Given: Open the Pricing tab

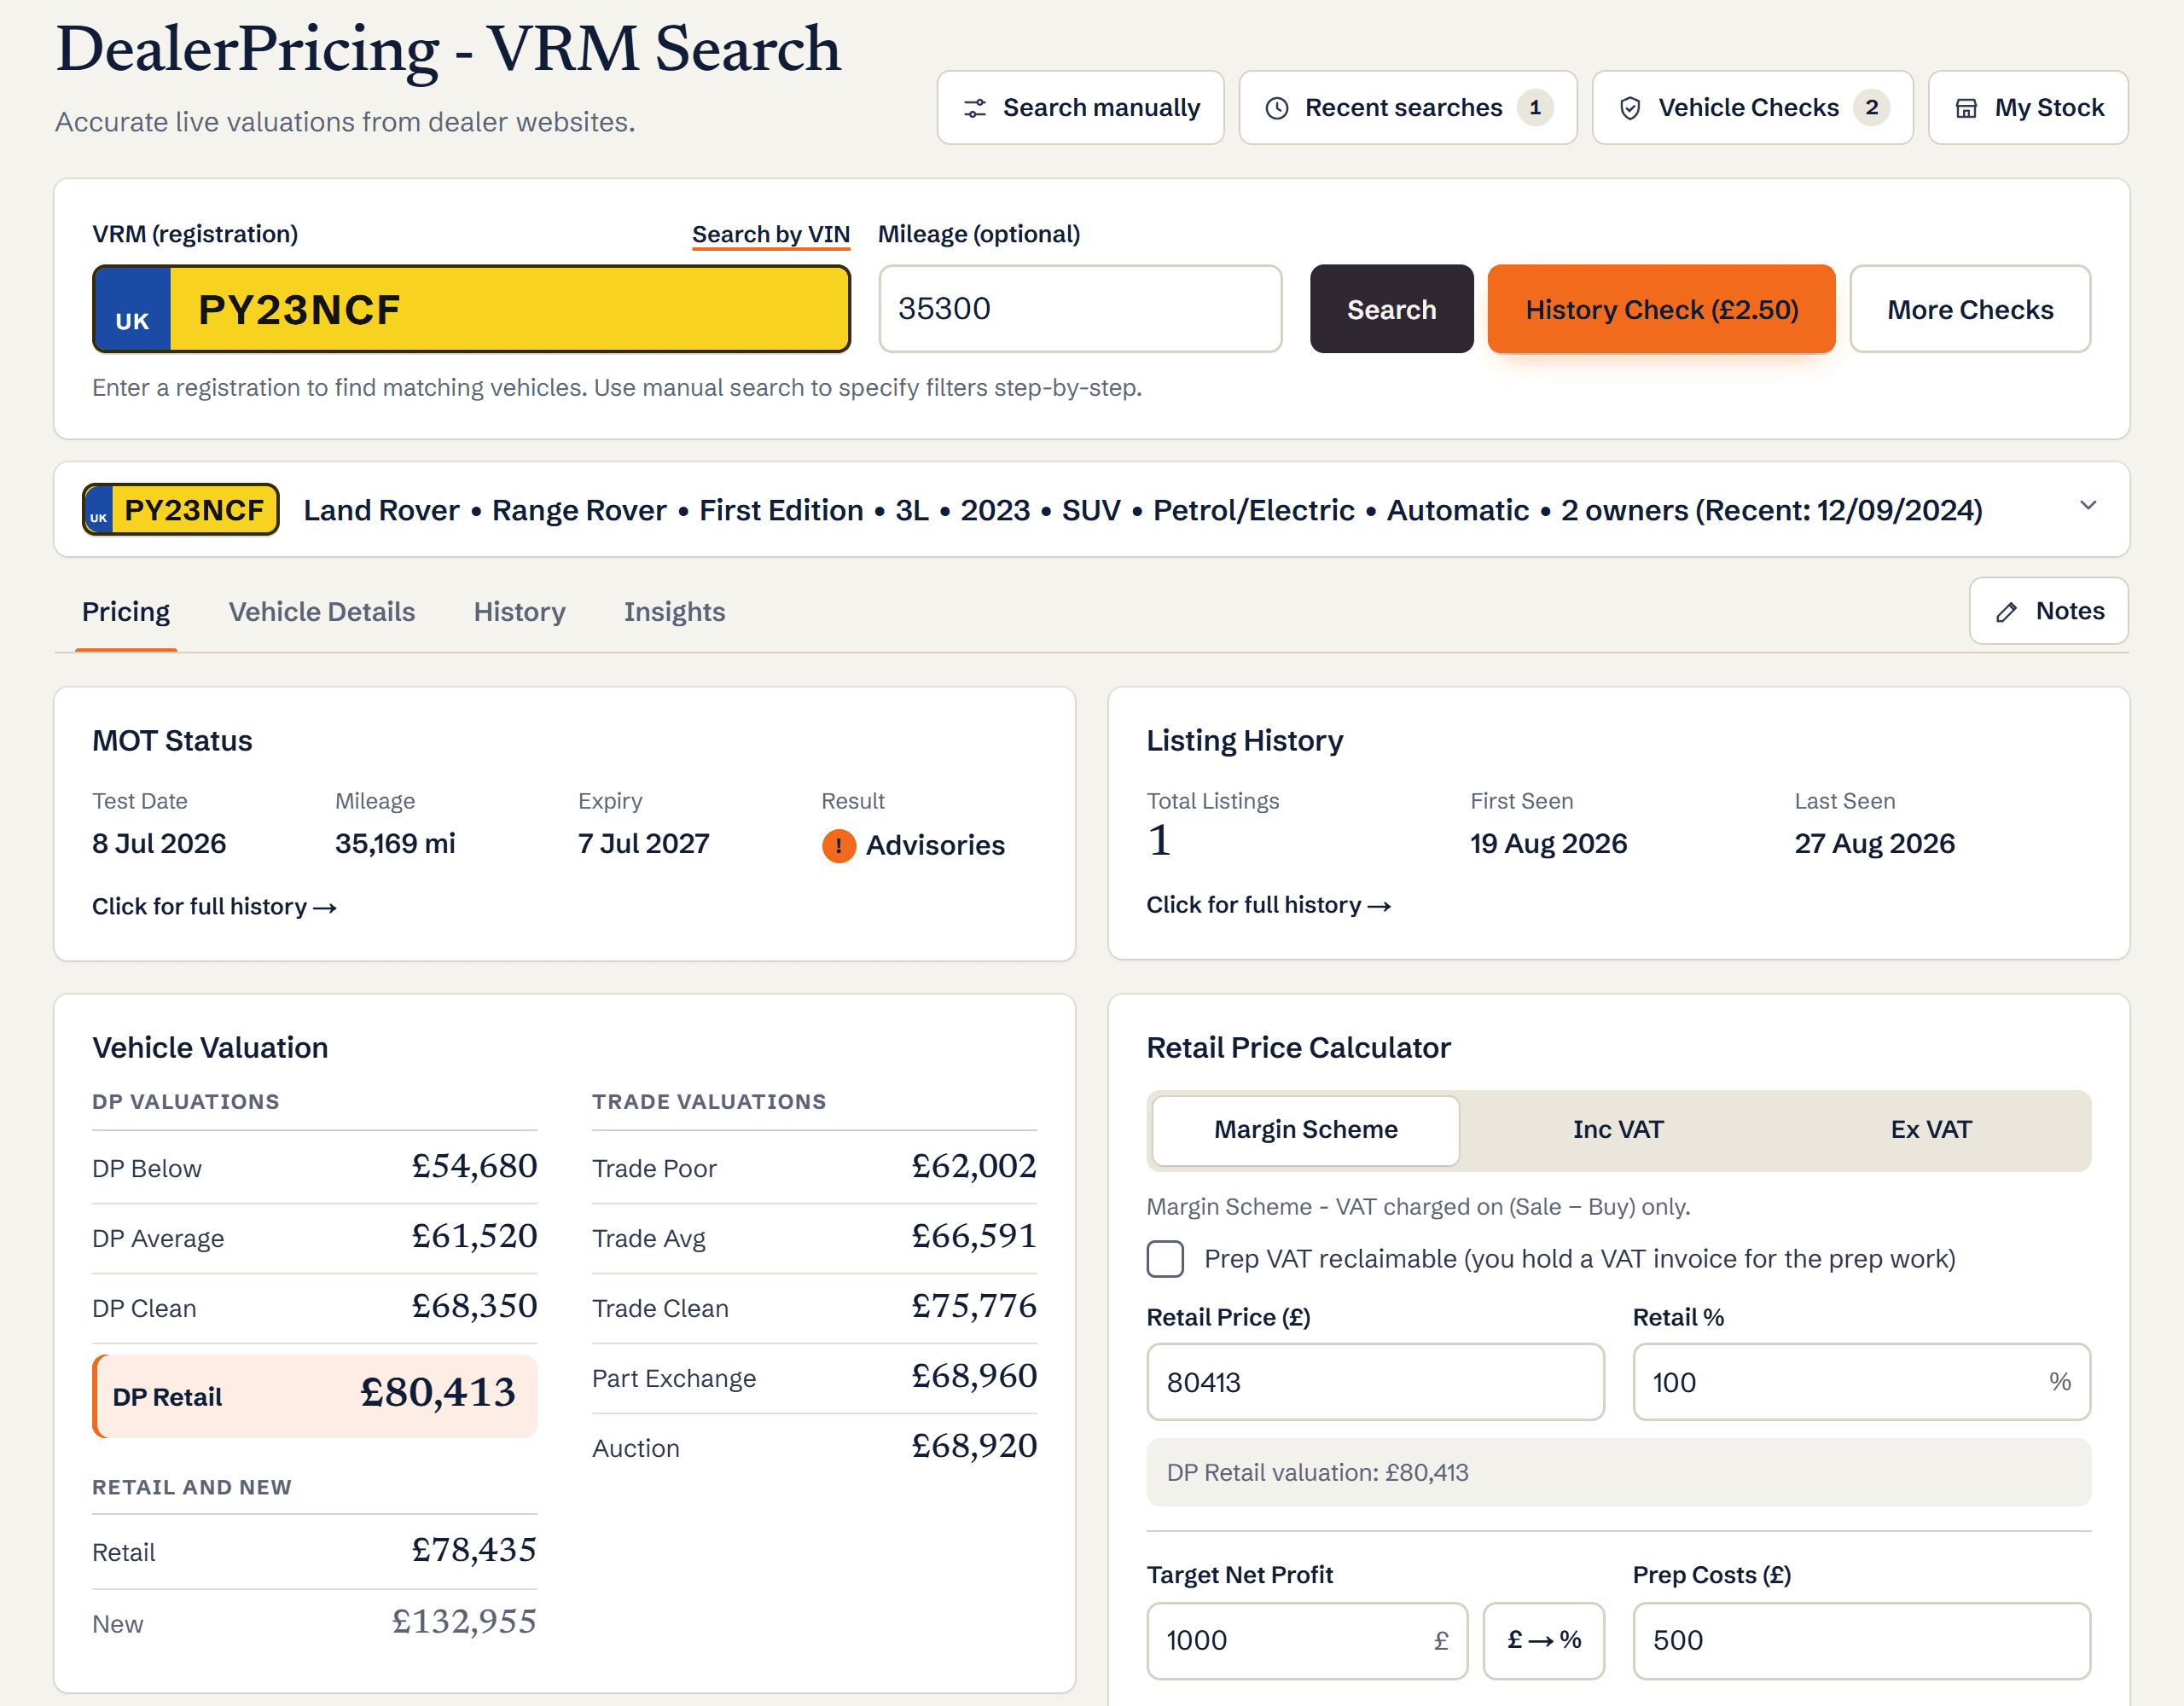Looking at the screenshot, I should 126,612.
